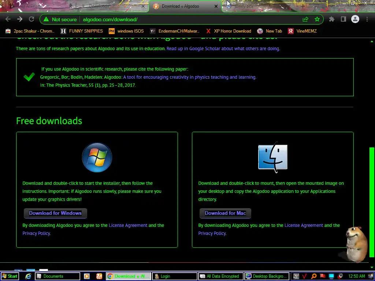Click the Download for Windows button

click(55, 213)
